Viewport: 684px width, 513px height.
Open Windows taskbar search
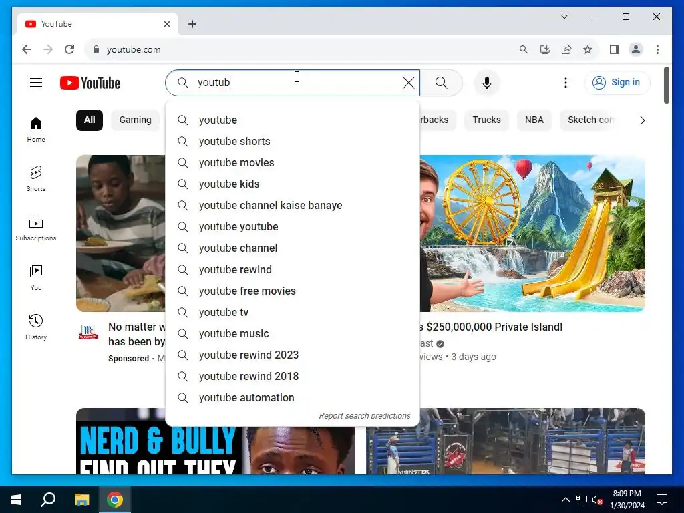pyautogui.click(x=48, y=500)
